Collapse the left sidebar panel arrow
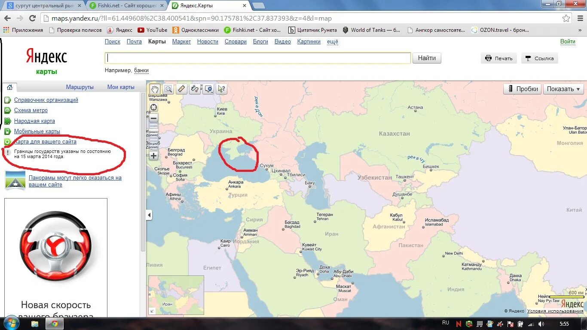Viewport: 587px width, 330px height. pos(149,215)
